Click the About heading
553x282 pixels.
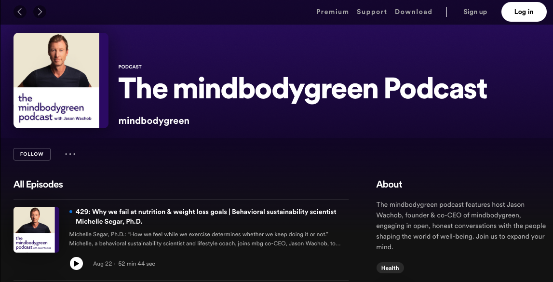[x=389, y=184]
